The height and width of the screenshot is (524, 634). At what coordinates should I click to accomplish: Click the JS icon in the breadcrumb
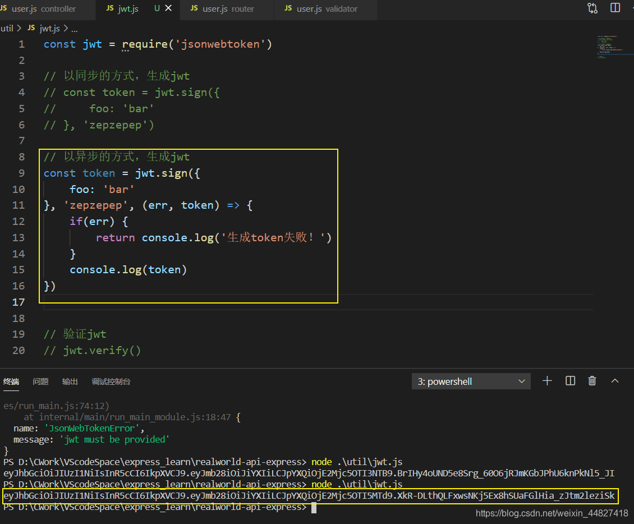[31, 28]
